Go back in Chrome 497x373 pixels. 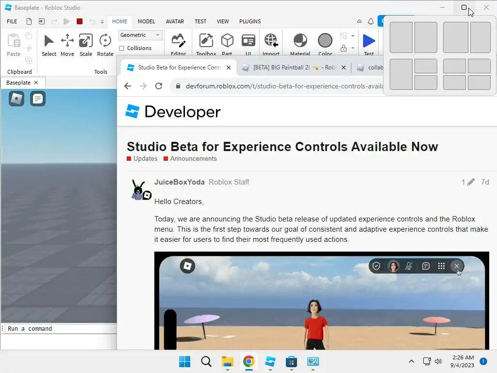(x=128, y=86)
